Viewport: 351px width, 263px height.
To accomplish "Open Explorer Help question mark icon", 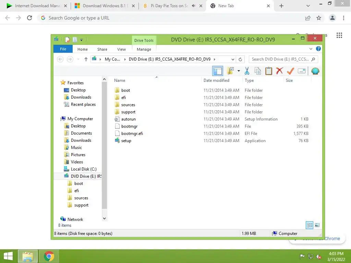I will pos(318,49).
